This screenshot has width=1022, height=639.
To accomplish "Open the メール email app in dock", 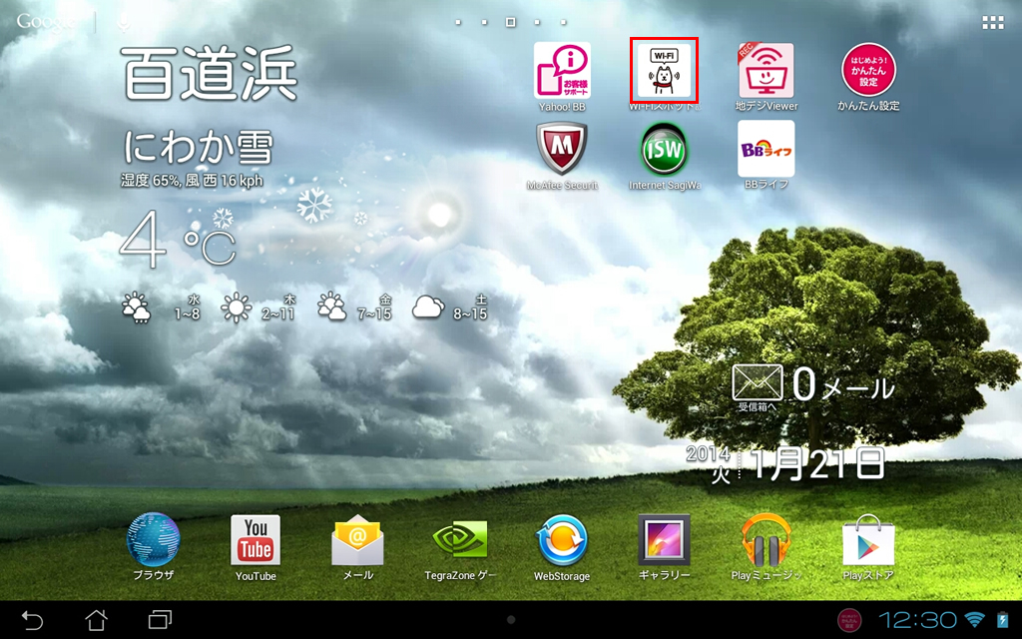I will [358, 548].
